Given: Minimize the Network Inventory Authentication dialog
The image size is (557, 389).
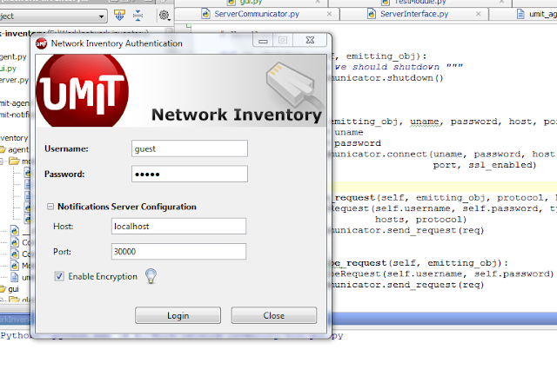Looking at the screenshot, I should (x=263, y=41).
